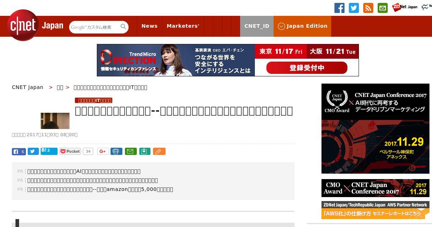Open the Twitter icon in top bar

(x=354, y=8)
